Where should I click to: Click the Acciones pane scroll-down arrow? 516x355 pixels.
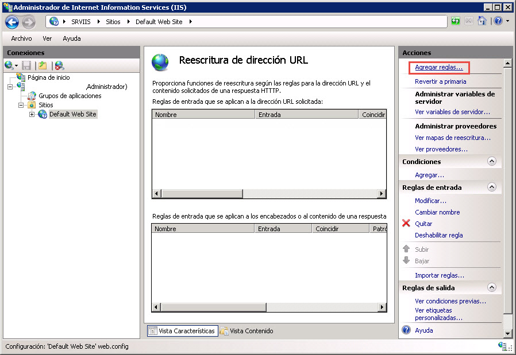point(507,334)
